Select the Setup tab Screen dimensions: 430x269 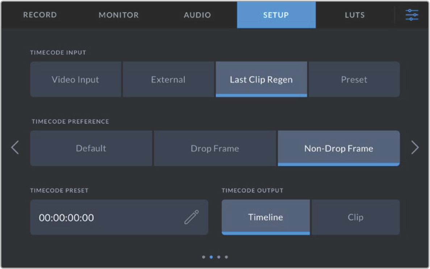[x=276, y=15]
